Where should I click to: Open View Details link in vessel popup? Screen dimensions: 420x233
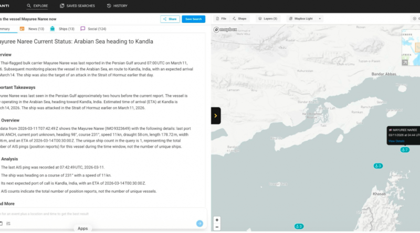tap(396, 141)
